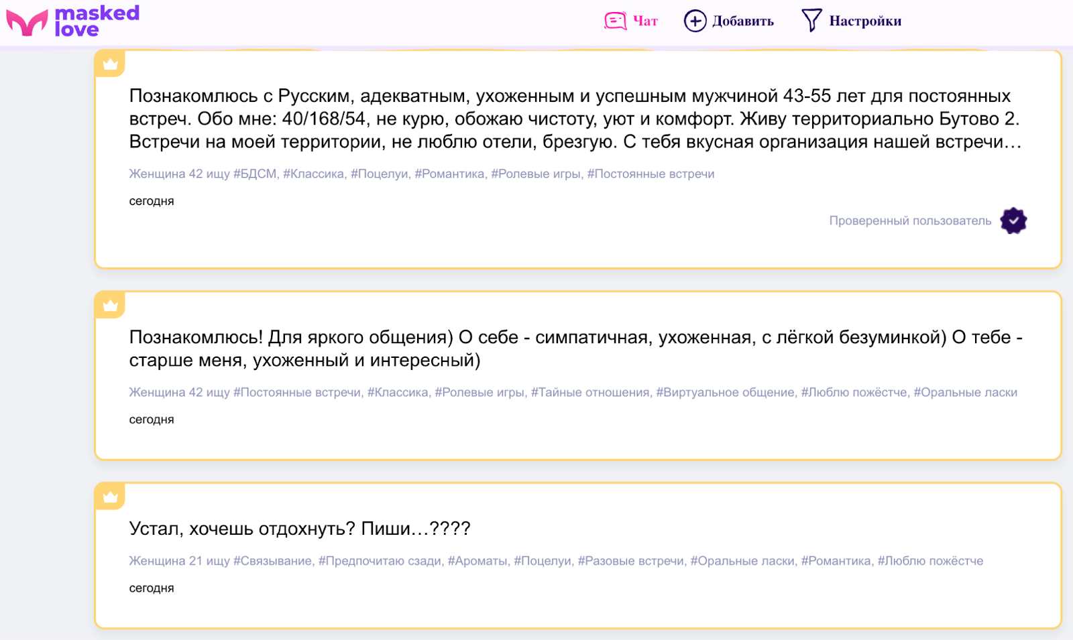Click the plus icon next to Добавить
Screen dimensions: 1073x640
pyautogui.click(x=695, y=20)
